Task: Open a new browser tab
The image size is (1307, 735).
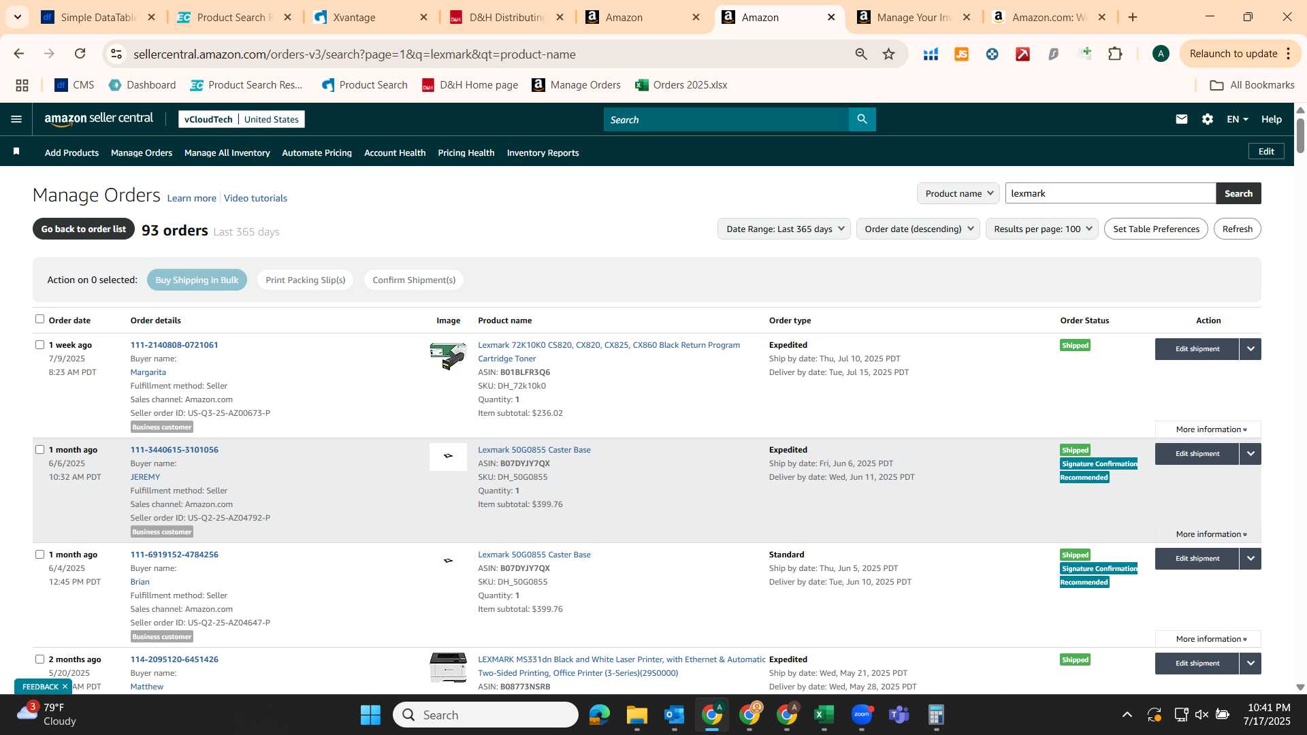Action: point(1133,17)
